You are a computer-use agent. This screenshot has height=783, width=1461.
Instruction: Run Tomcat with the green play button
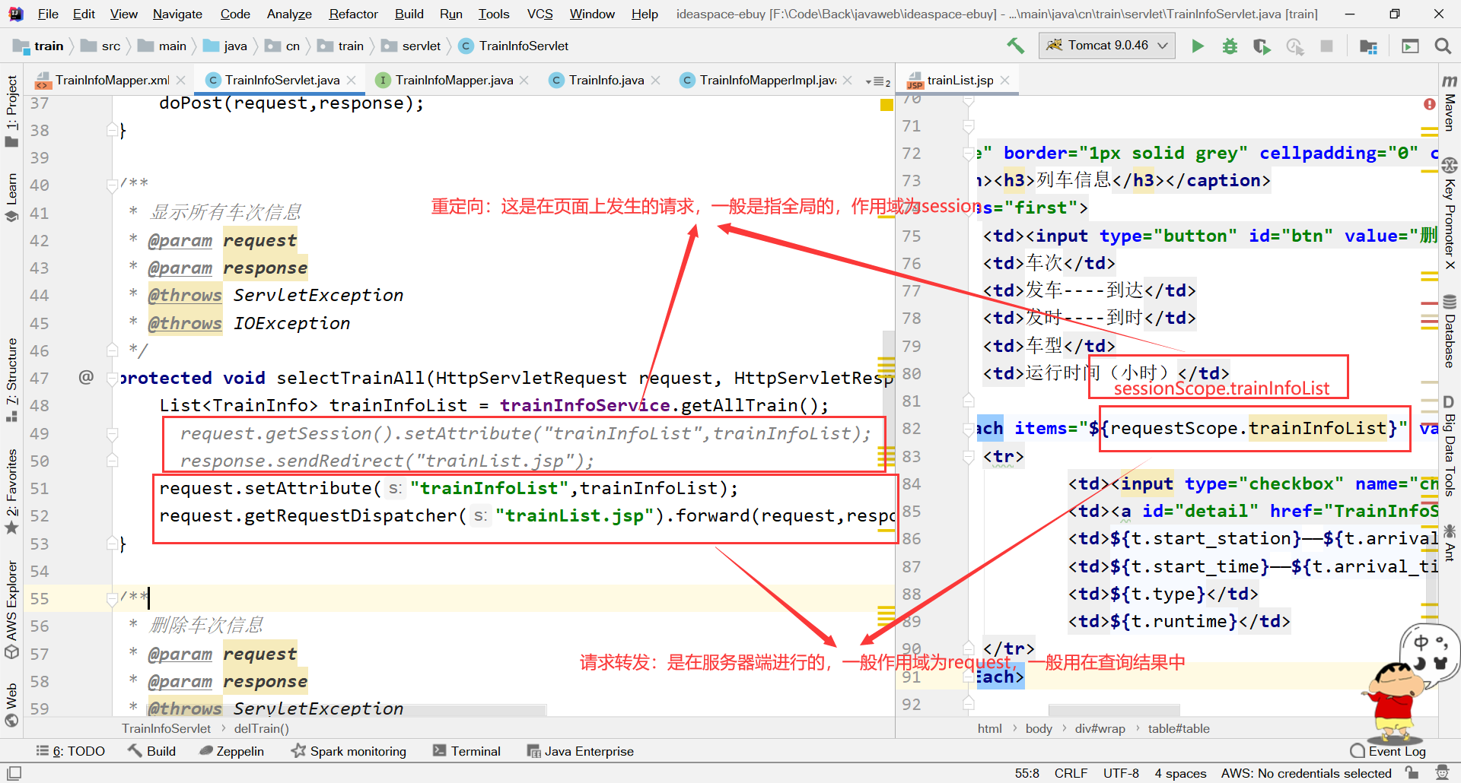pyautogui.click(x=1198, y=46)
